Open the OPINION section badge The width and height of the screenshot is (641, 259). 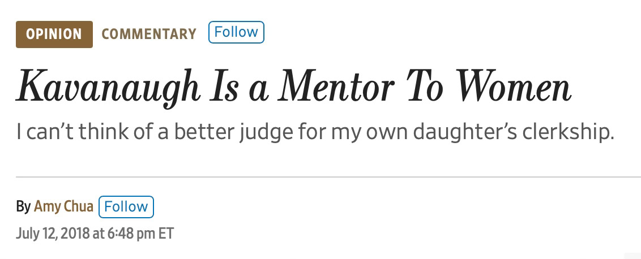pos(54,34)
